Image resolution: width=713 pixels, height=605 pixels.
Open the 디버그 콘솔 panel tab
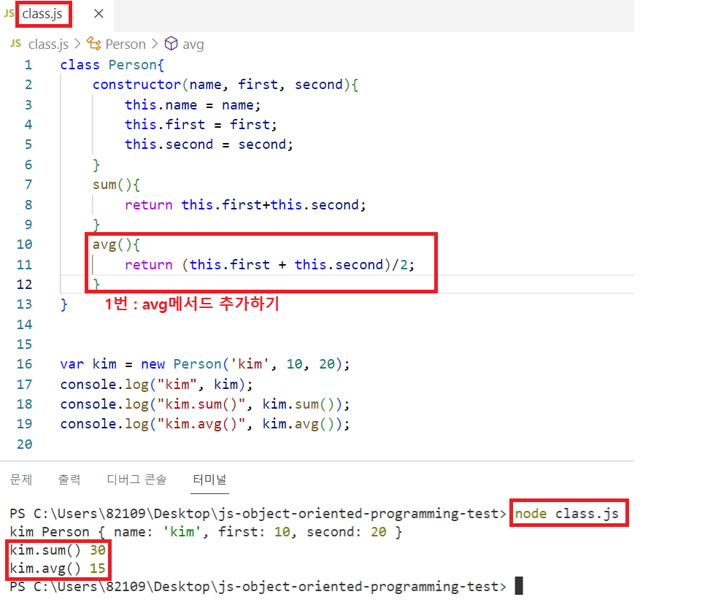click(137, 479)
